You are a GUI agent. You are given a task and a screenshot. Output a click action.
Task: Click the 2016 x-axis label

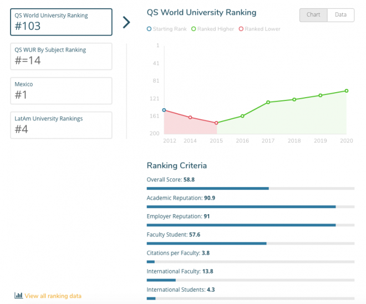pyautogui.click(x=242, y=140)
